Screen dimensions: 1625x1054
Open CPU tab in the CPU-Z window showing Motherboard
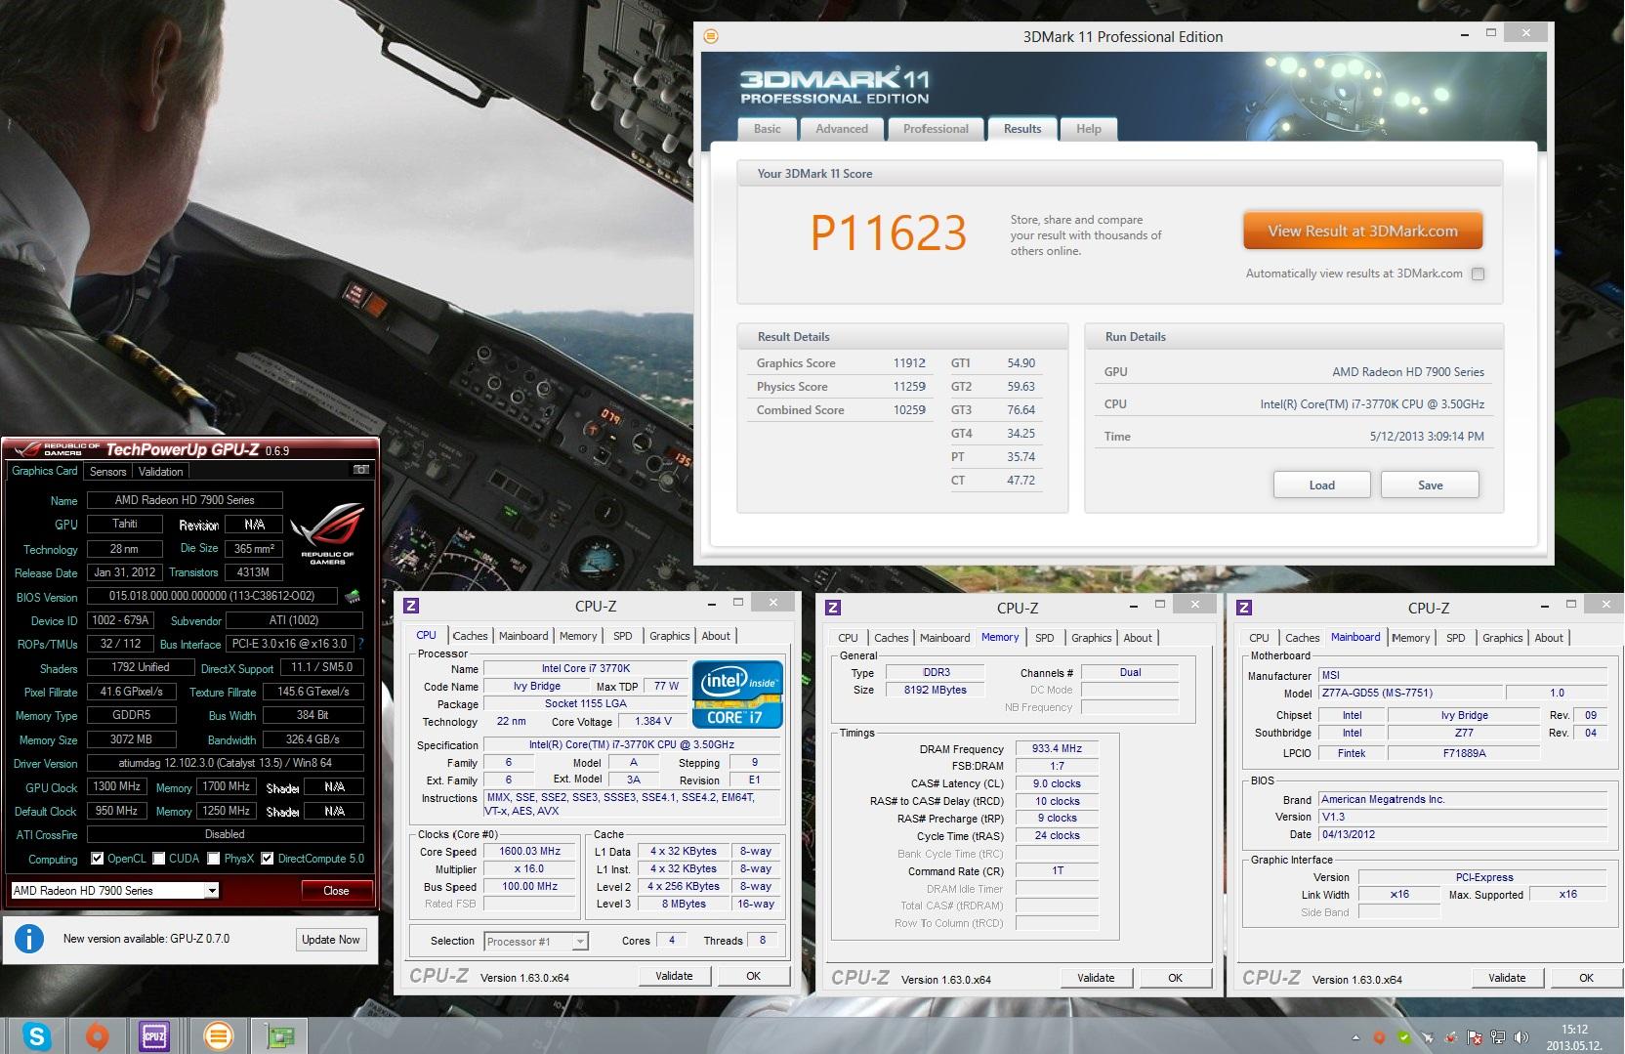click(1259, 638)
